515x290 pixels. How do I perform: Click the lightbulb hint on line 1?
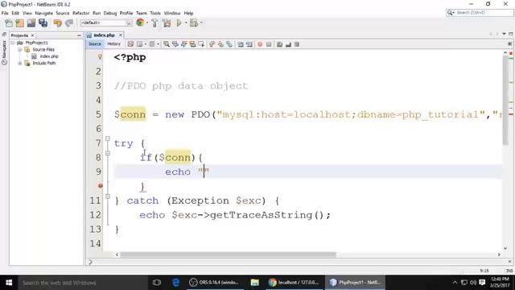tap(100, 57)
